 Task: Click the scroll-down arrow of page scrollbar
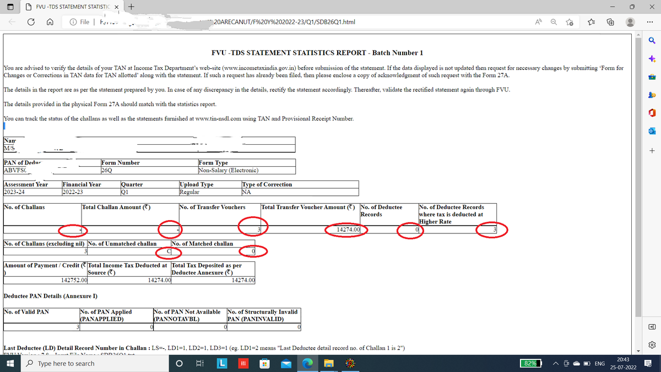pyautogui.click(x=639, y=351)
